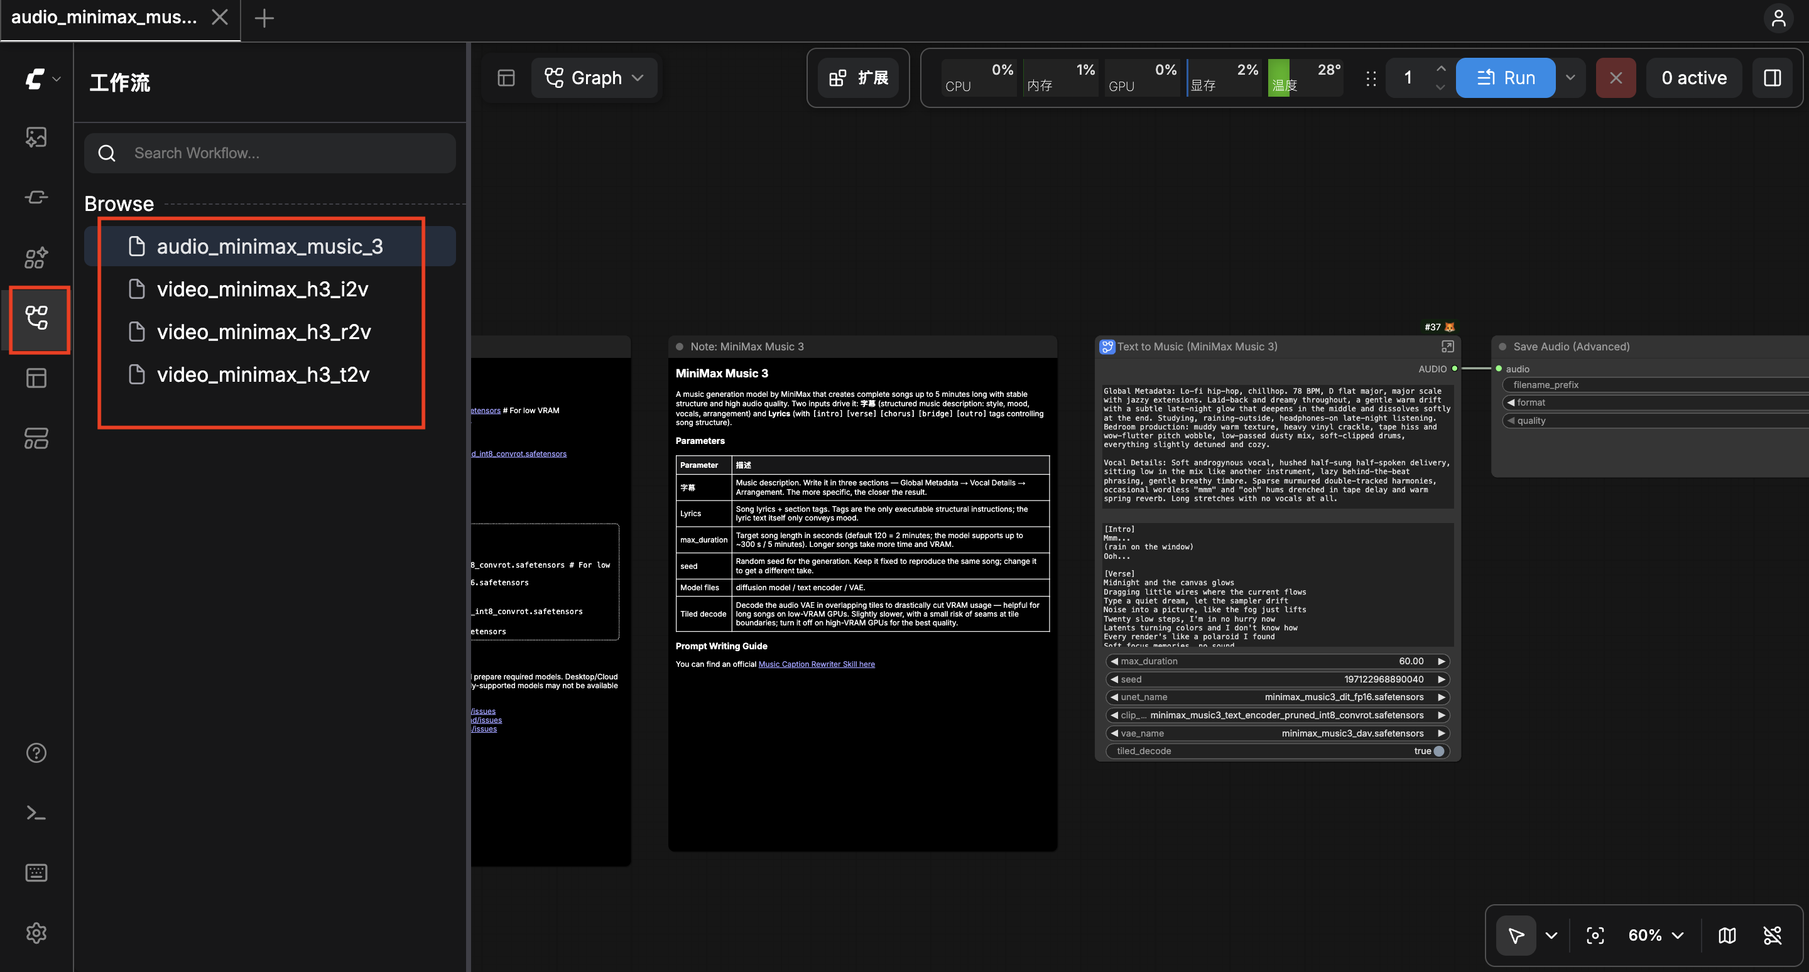Open keyboard shortcuts icon
Screen dimensions: 1809x972
tap(36, 872)
